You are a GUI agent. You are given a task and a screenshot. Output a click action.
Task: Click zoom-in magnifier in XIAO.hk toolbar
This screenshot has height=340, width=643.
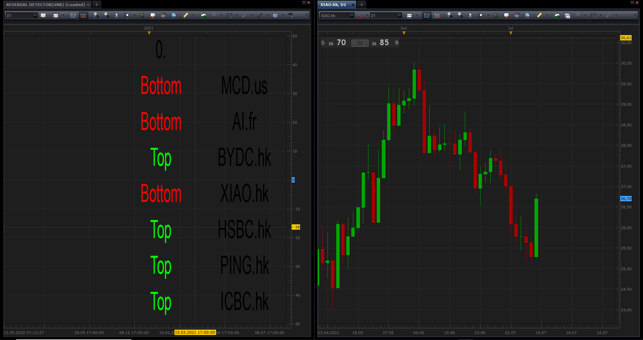pos(449,15)
